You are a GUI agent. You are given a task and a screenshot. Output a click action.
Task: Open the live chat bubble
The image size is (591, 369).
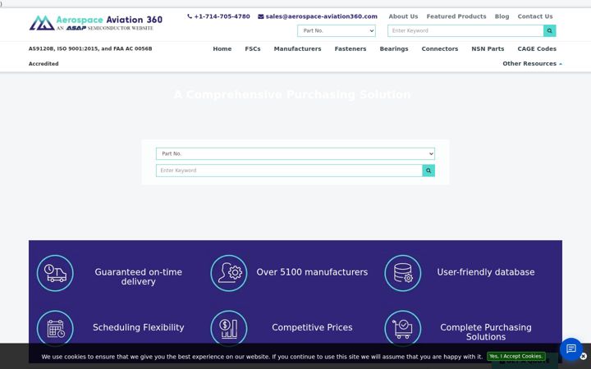pos(571,348)
